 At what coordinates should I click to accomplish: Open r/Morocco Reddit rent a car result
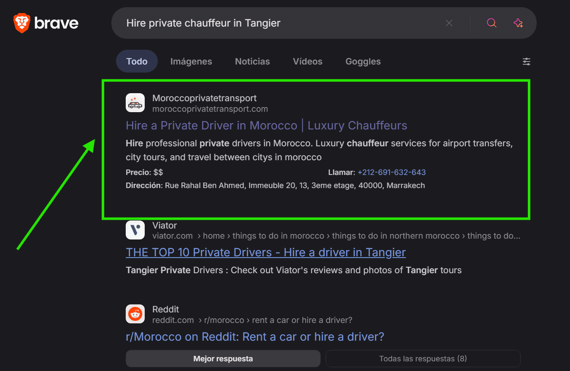point(255,337)
